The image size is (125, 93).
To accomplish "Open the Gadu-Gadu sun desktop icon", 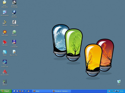I will (x=5, y=33).
